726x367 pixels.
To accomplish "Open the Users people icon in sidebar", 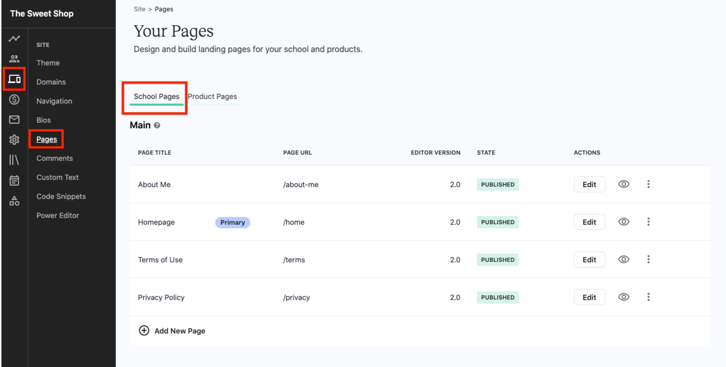I will (14, 59).
